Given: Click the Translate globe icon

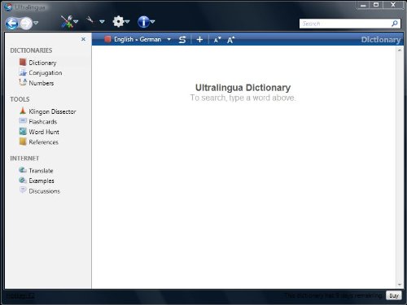Looking at the screenshot, I should tap(23, 170).
